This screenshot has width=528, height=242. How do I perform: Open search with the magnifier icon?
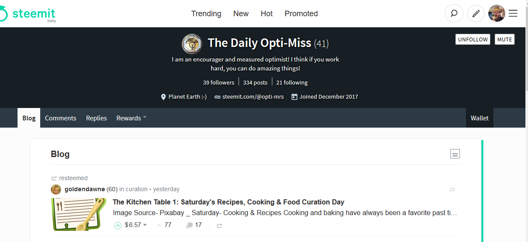click(x=454, y=14)
